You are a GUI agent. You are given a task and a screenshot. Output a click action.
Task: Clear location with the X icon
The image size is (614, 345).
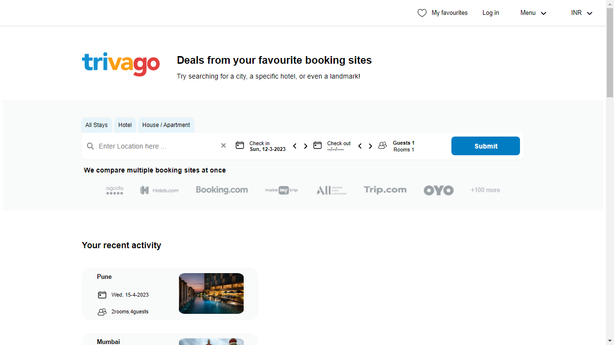[223, 146]
